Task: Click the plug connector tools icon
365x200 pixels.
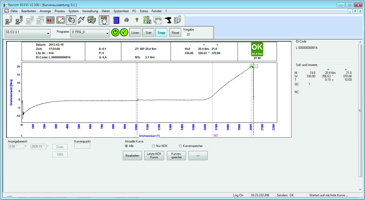Action: [81, 20]
